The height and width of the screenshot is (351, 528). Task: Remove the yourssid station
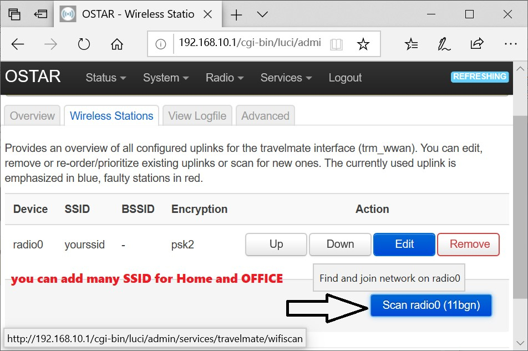(469, 244)
